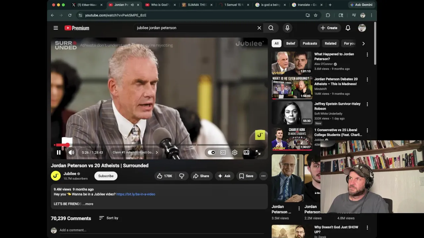Dislike the video

pos(182,176)
